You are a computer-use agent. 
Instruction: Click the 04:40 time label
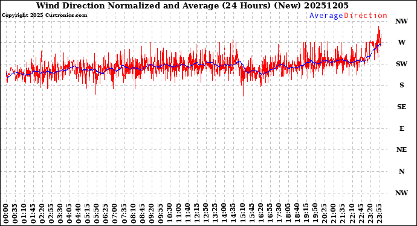click(x=79, y=213)
